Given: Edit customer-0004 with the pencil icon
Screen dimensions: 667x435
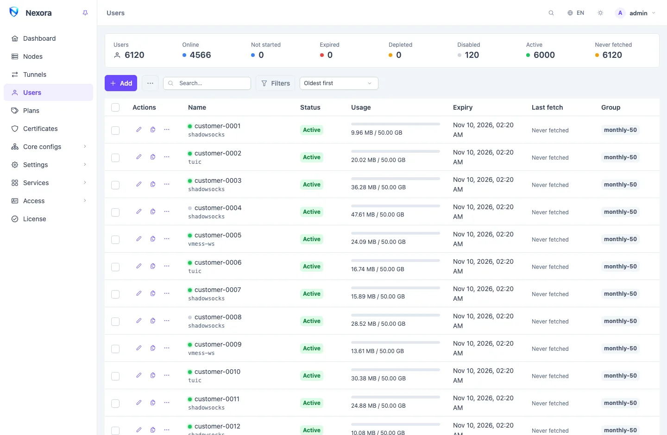Looking at the screenshot, I should (139, 211).
